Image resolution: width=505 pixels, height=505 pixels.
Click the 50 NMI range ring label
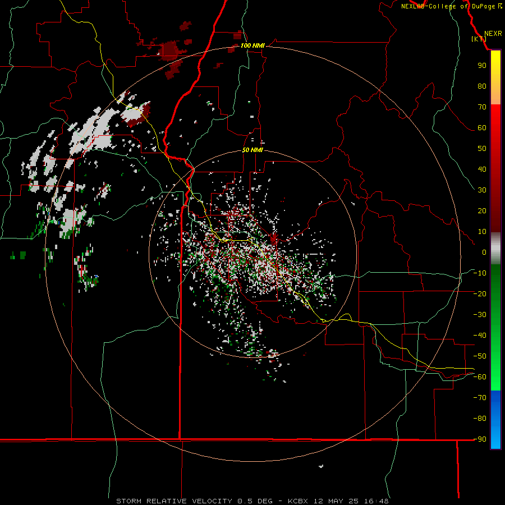coord(253,150)
